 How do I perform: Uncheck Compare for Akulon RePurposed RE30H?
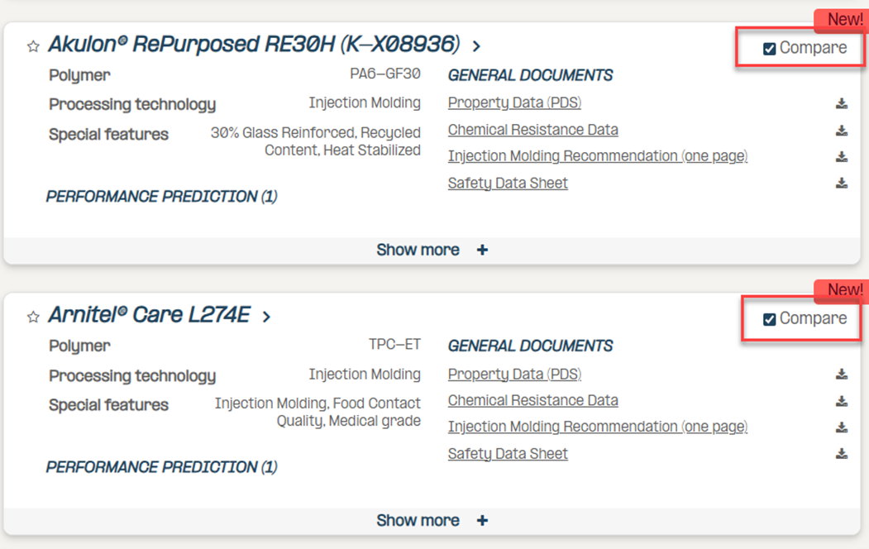tap(769, 49)
